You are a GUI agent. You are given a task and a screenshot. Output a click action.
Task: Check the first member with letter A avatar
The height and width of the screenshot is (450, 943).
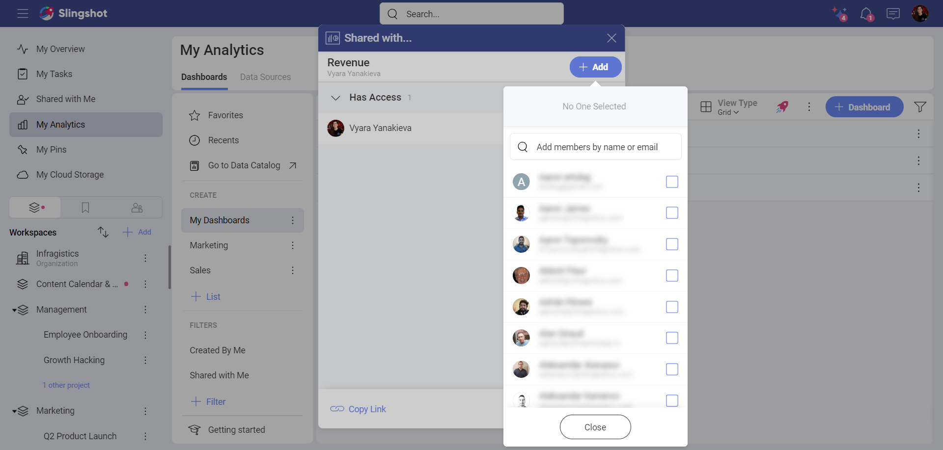[672, 182]
